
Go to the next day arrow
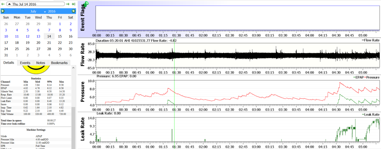[68, 4]
